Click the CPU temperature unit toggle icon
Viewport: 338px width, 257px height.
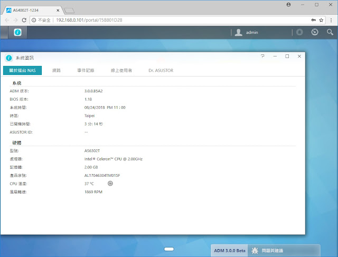point(110,183)
